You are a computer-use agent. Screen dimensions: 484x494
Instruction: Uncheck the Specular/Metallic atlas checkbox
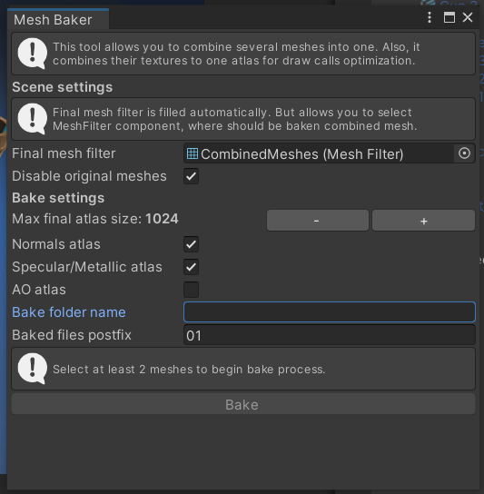pos(191,267)
